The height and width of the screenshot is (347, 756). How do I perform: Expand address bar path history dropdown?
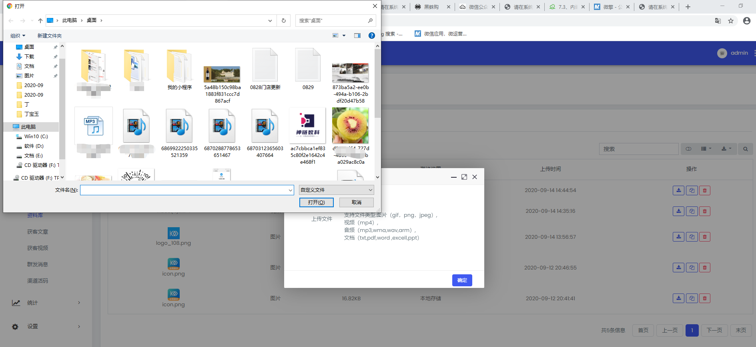pos(270,21)
